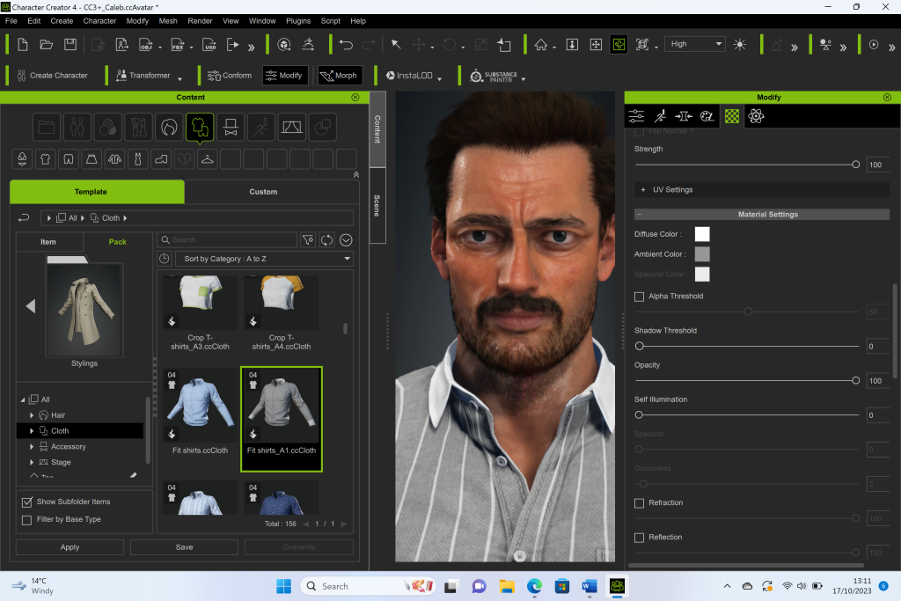Click the back arrow in content path
The width and height of the screenshot is (901, 601).
[x=24, y=217]
